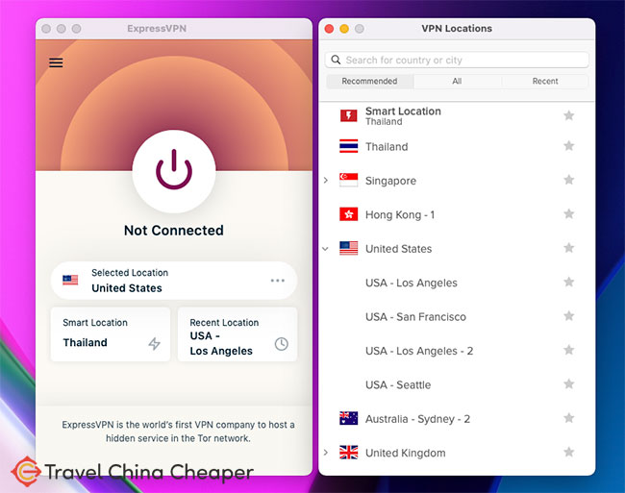Favorite USA - Los Angeles - 2 with its star
Screen dimensions: 625x493
coord(569,350)
